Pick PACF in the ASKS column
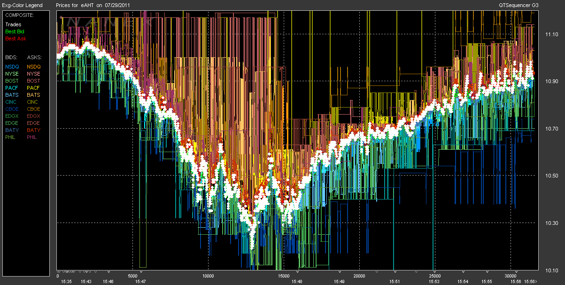 coord(34,88)
